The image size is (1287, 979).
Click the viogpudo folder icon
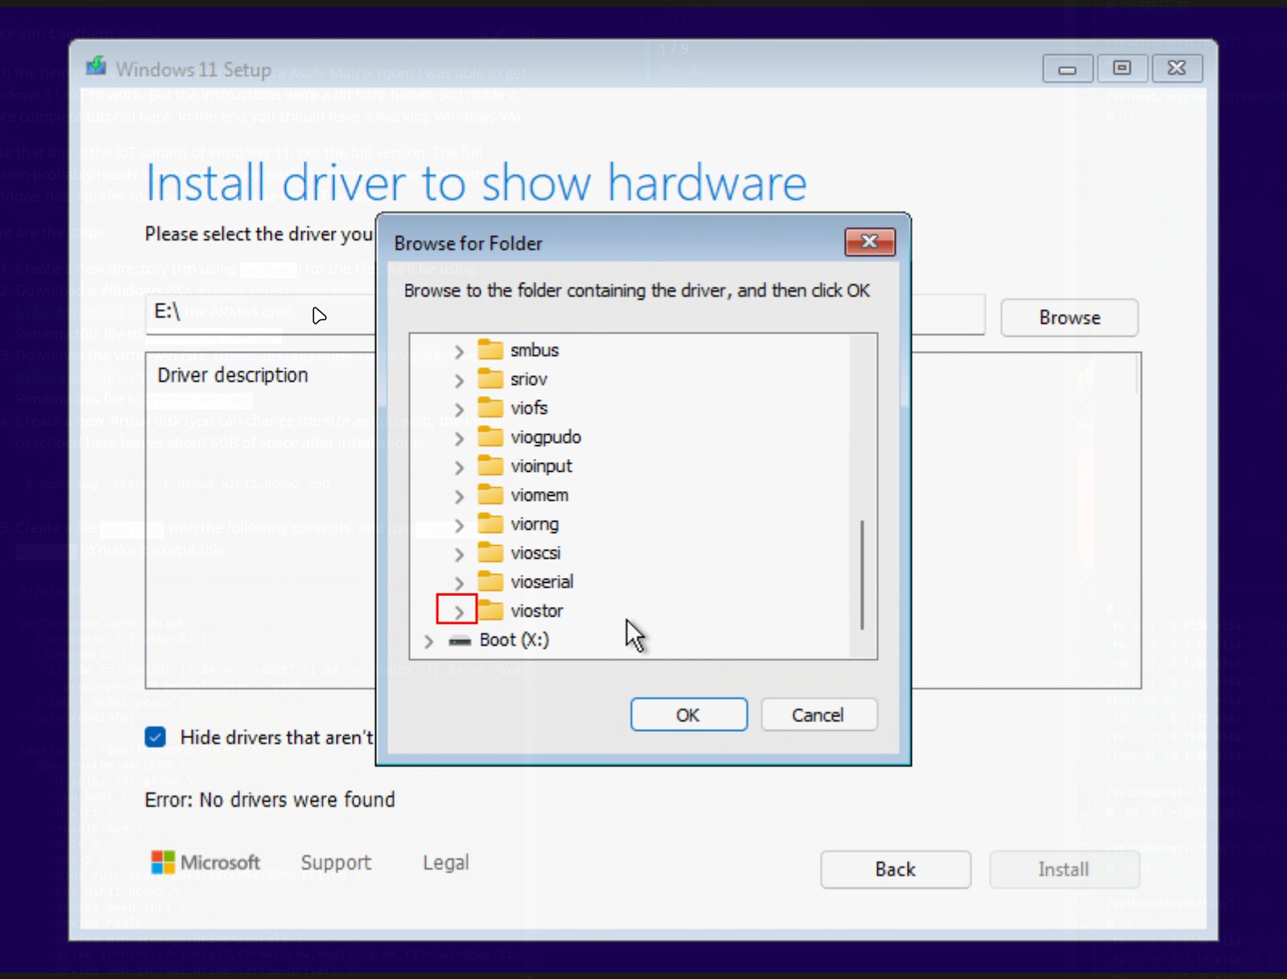(x=490, y=436)
